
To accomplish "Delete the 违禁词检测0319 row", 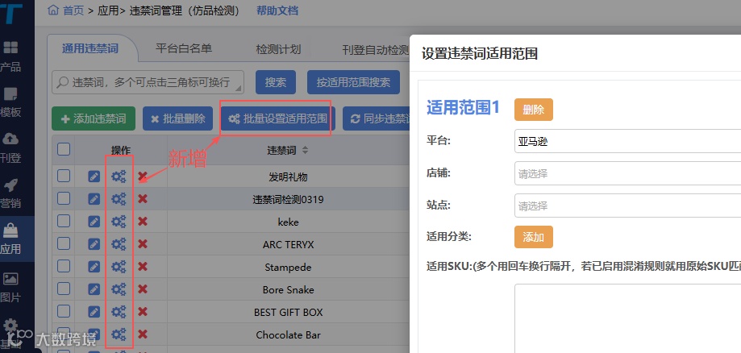I will point(143,199).
